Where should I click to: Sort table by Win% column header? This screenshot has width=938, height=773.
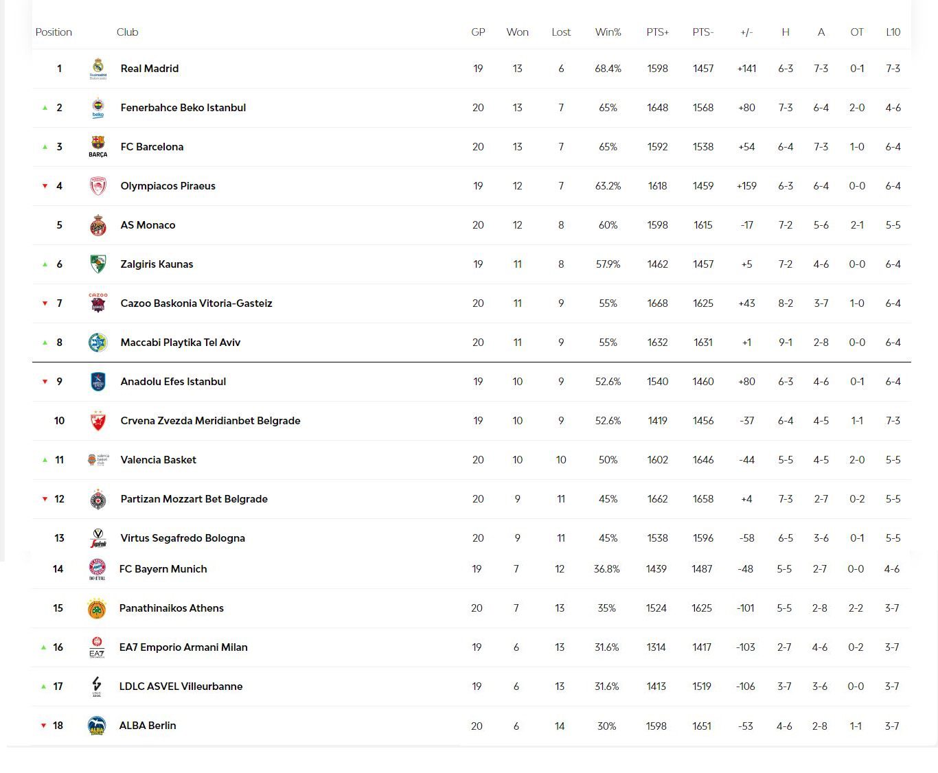pyautogui.click(x=608, y=32)
